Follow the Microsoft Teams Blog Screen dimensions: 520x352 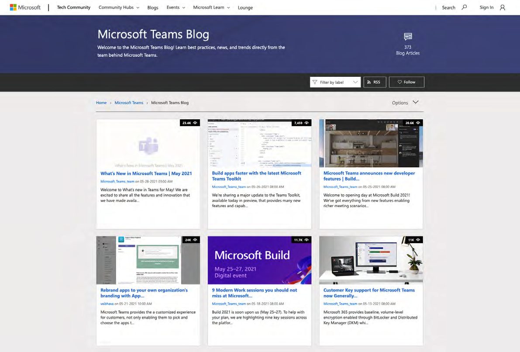406,82
